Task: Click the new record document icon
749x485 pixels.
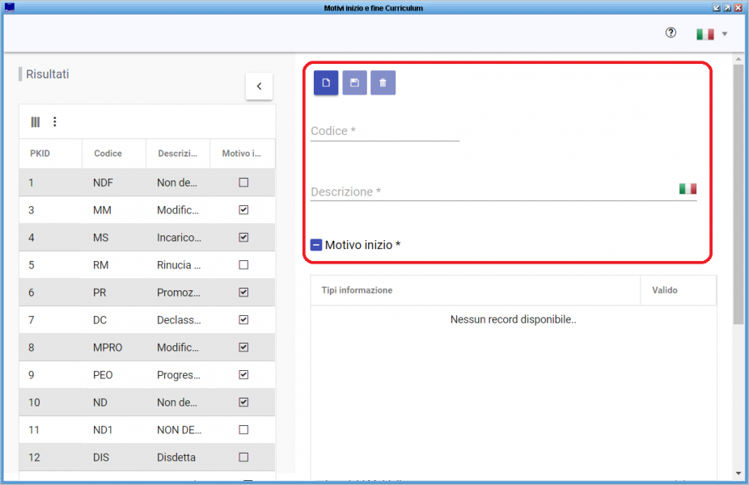Action: (x=326, y=82)
